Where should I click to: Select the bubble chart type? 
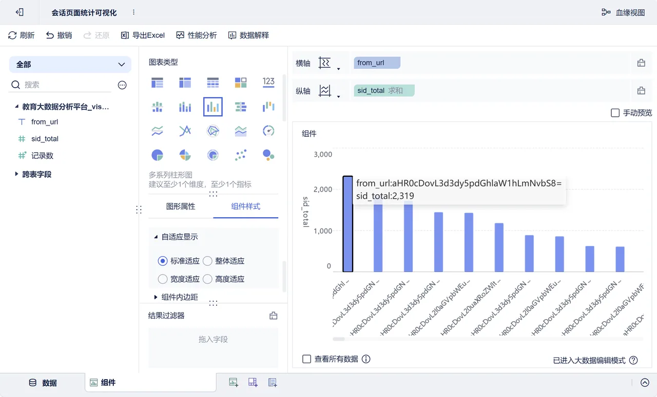(x=268, y=155)
